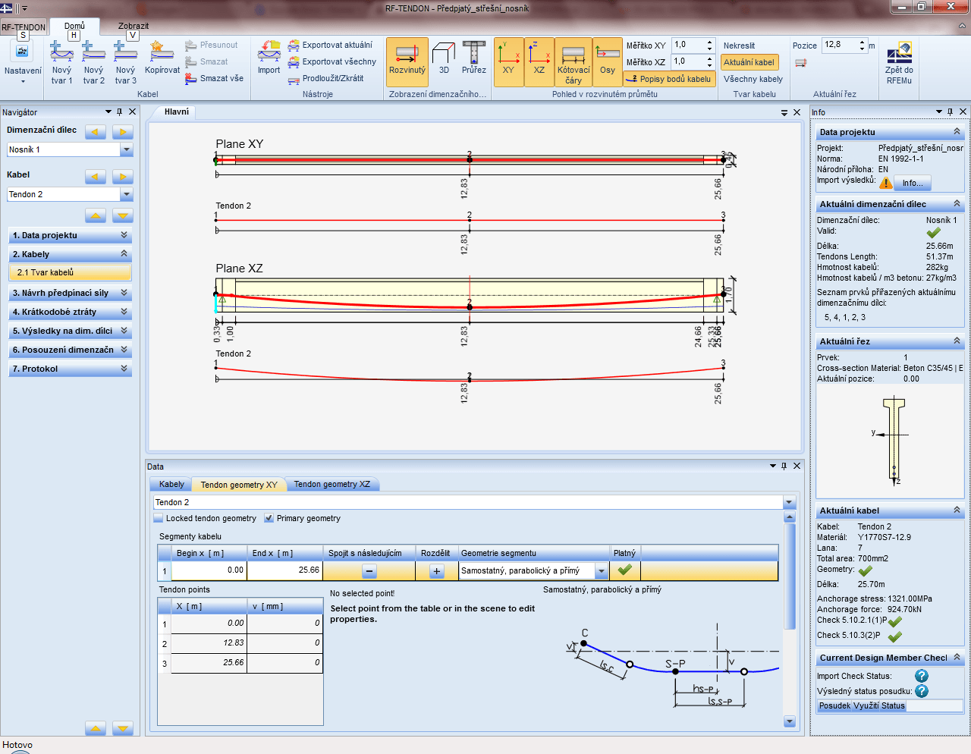Select the Tendon geometry XZ tab

coord(332,484)
